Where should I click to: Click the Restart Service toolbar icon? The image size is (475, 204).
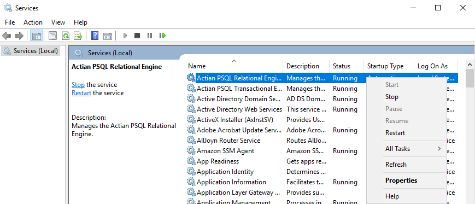pos(163,36)
